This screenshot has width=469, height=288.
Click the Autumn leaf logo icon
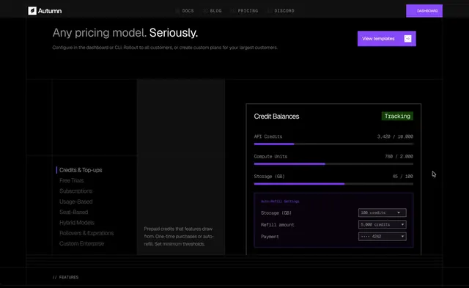pyautogui.click(x=32, y=11)
